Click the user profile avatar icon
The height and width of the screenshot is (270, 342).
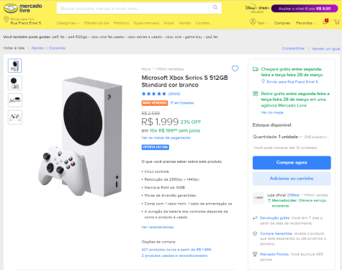[x=253, y=22]
